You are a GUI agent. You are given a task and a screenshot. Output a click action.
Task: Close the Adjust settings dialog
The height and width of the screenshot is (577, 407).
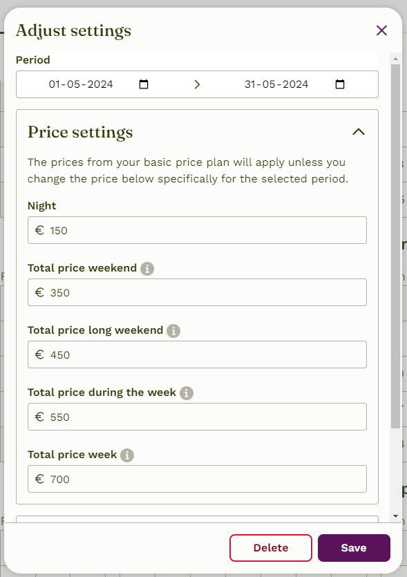(381, 30)
